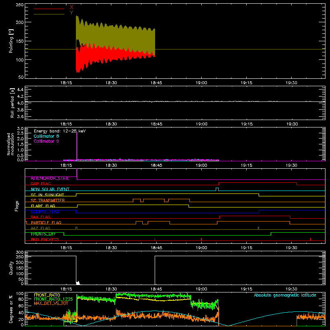Image resolution: width=330 pixels, height=330 pixels.
Task: Click the 300 value on Quality axis
Action: 20,252
